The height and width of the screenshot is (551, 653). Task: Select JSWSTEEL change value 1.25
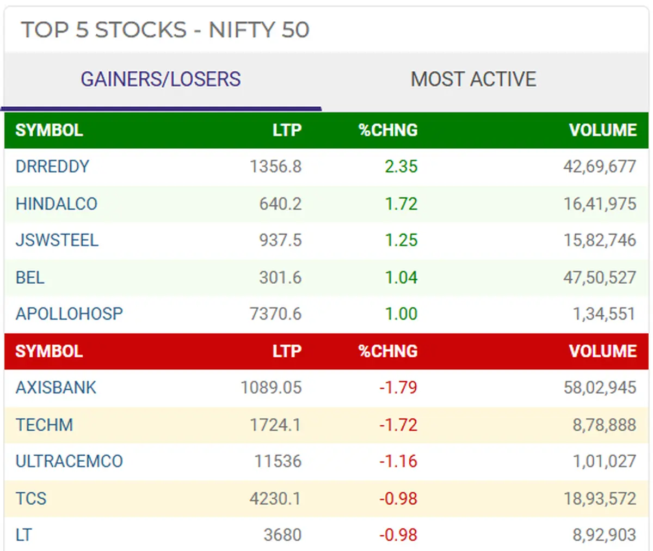click(x=402, y=240)
